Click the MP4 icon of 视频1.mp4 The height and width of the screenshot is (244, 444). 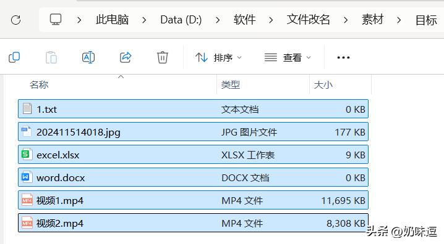click(x=27, y=200)
